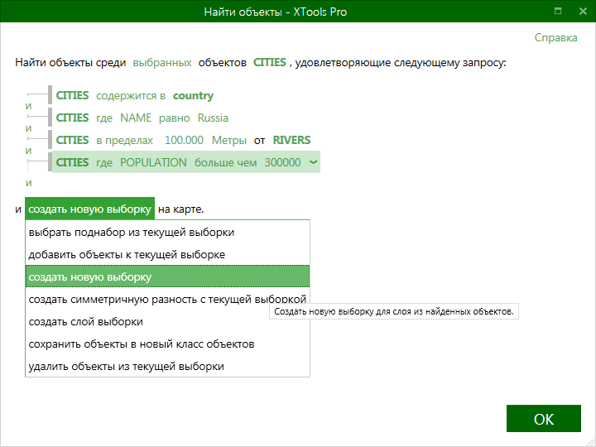Expand chevron at end of POPULATION condition

[x=313, y=162]
